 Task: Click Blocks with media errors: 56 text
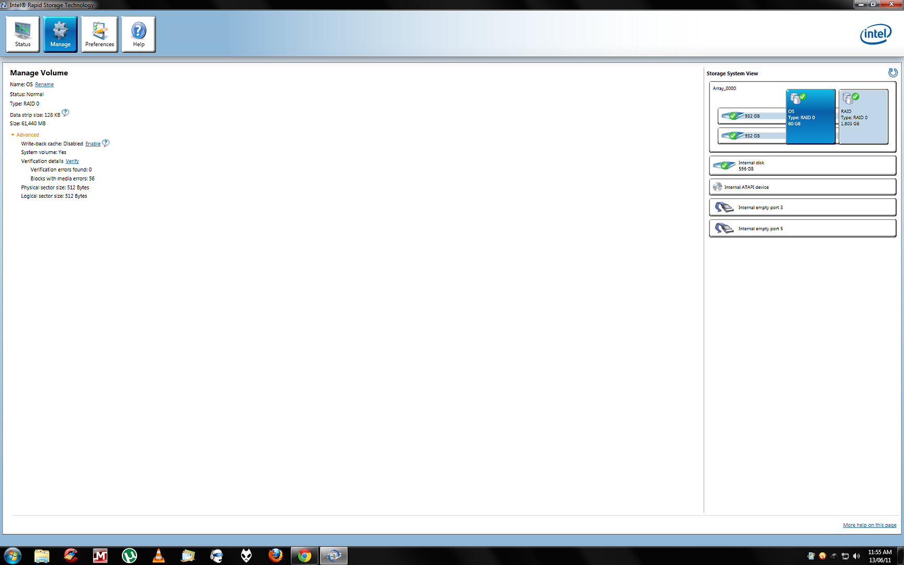(x=63, y=179)
